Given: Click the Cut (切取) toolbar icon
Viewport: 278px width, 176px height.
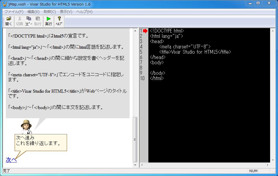Looking at the screenshot, I should pos(19,21).
